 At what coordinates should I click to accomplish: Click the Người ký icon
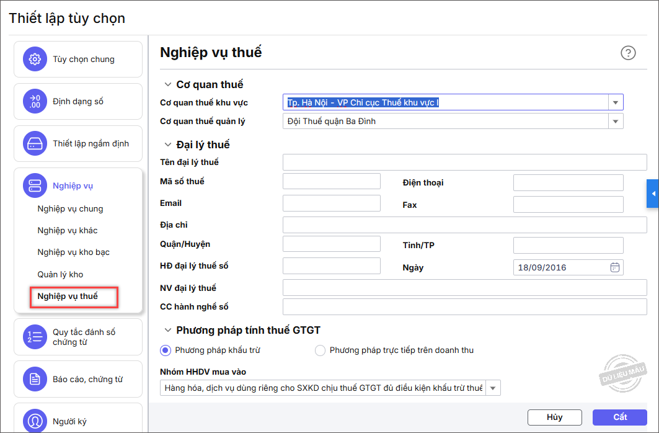(x=35, y=421)
